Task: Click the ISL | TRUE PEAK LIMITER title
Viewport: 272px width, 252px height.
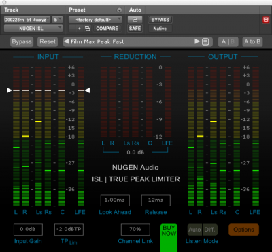Action: coord(136,179)
